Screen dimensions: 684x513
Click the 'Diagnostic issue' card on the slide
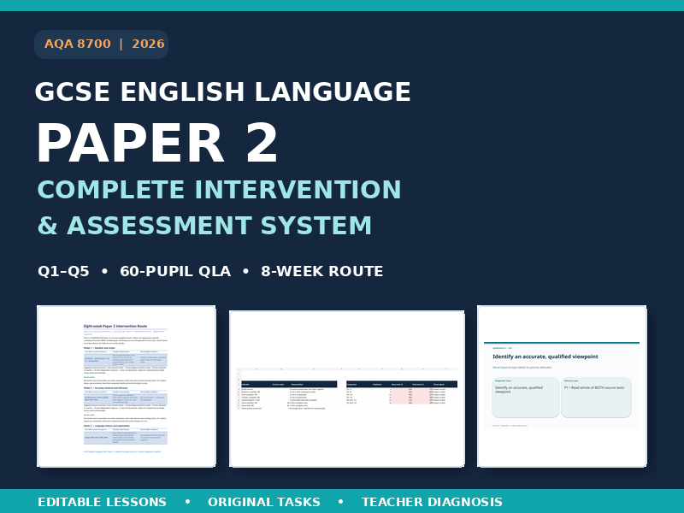click(x=526, y=397)
